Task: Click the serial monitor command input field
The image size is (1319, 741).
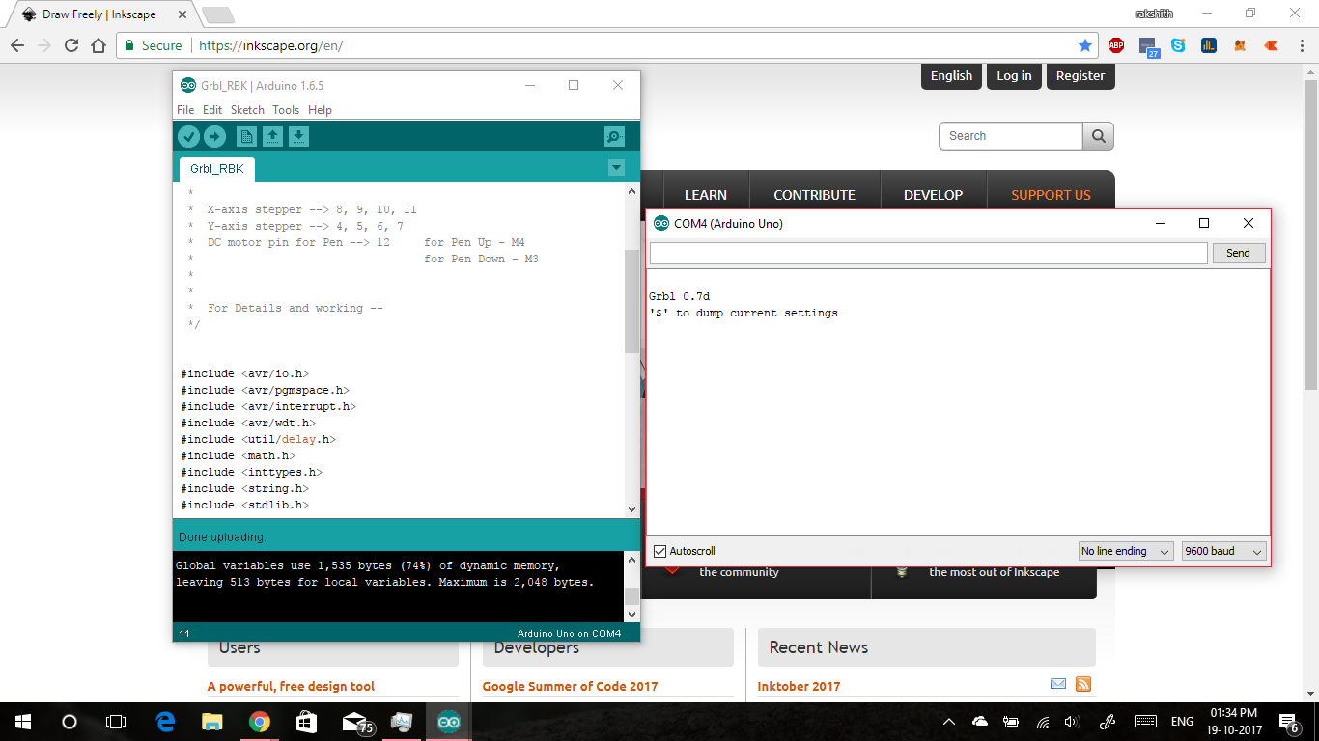Action: [929, 253]
